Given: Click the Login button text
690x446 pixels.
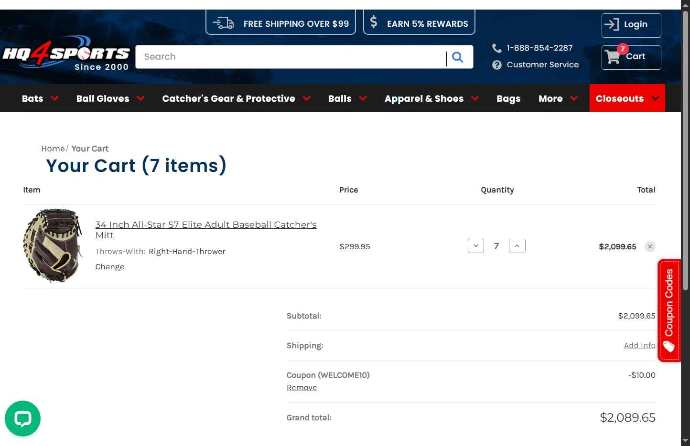Looking at the screenshot, I should (x=636, y=24).
